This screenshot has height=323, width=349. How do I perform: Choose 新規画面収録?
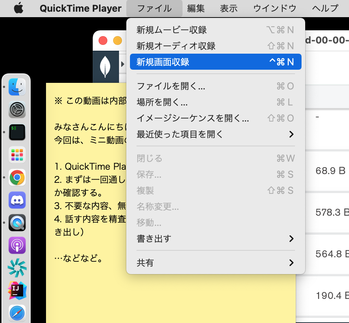(215, 62)
